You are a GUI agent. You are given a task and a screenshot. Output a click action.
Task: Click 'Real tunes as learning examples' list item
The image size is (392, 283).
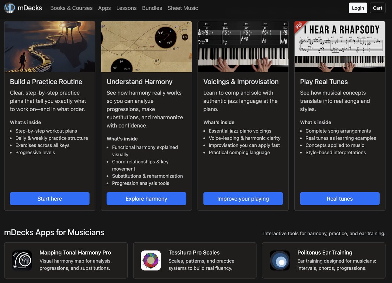tap(341, 138)
